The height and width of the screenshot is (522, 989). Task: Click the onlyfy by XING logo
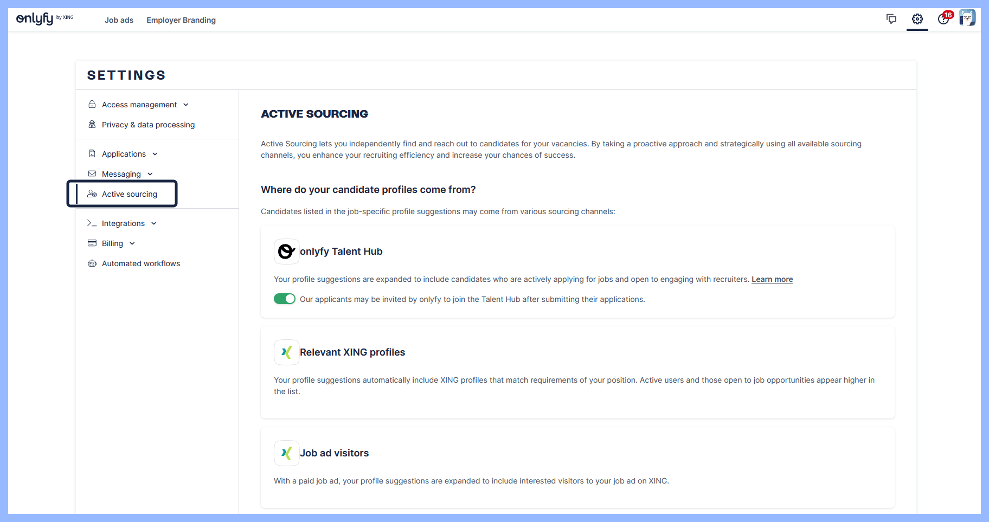[44, 19]
